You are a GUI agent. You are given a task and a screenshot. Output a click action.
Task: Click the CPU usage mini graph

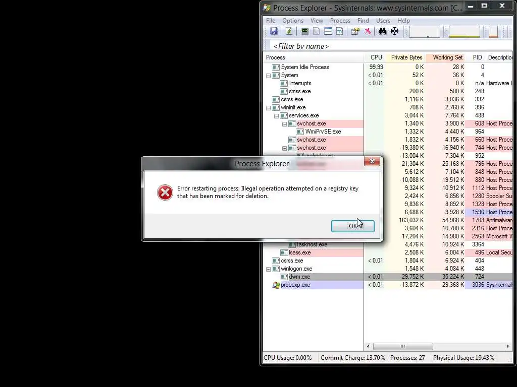(425, 32)
